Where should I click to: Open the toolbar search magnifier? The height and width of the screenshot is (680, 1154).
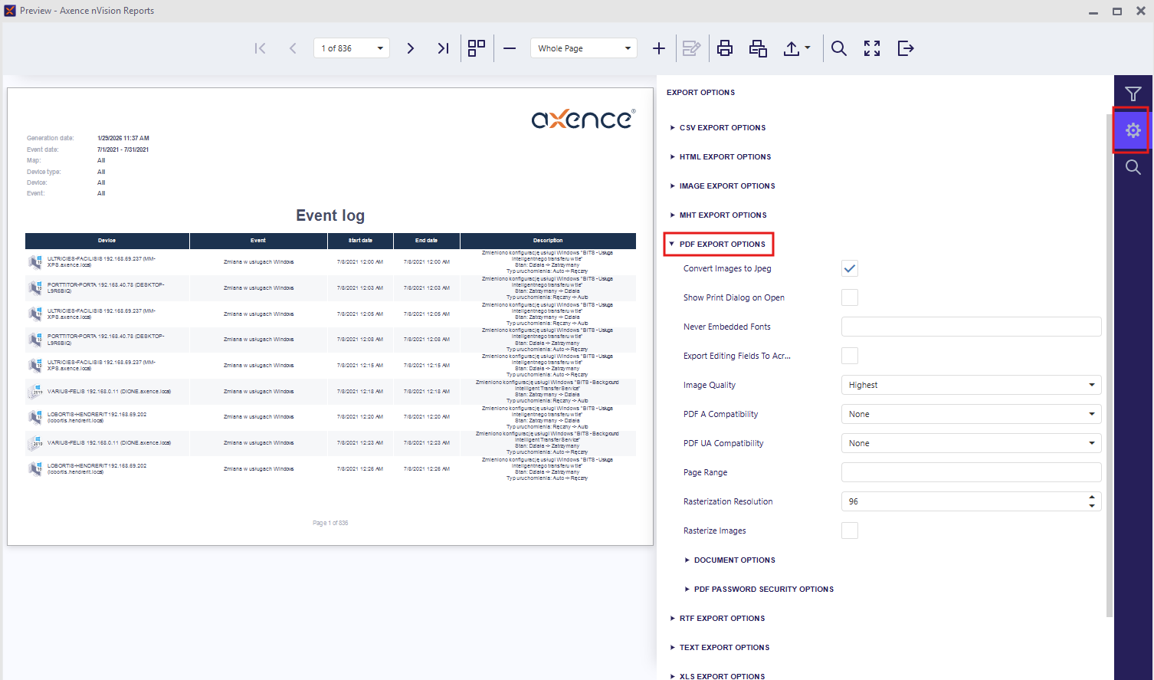coord(839,48)
